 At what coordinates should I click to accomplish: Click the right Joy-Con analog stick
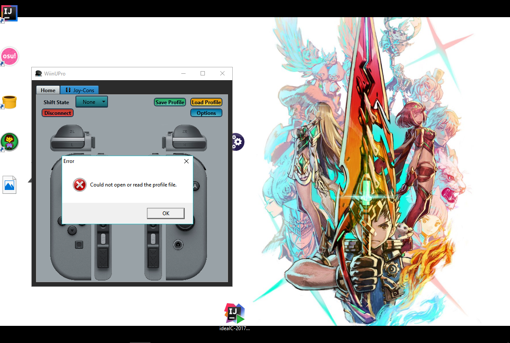click(x=185, y=225)
